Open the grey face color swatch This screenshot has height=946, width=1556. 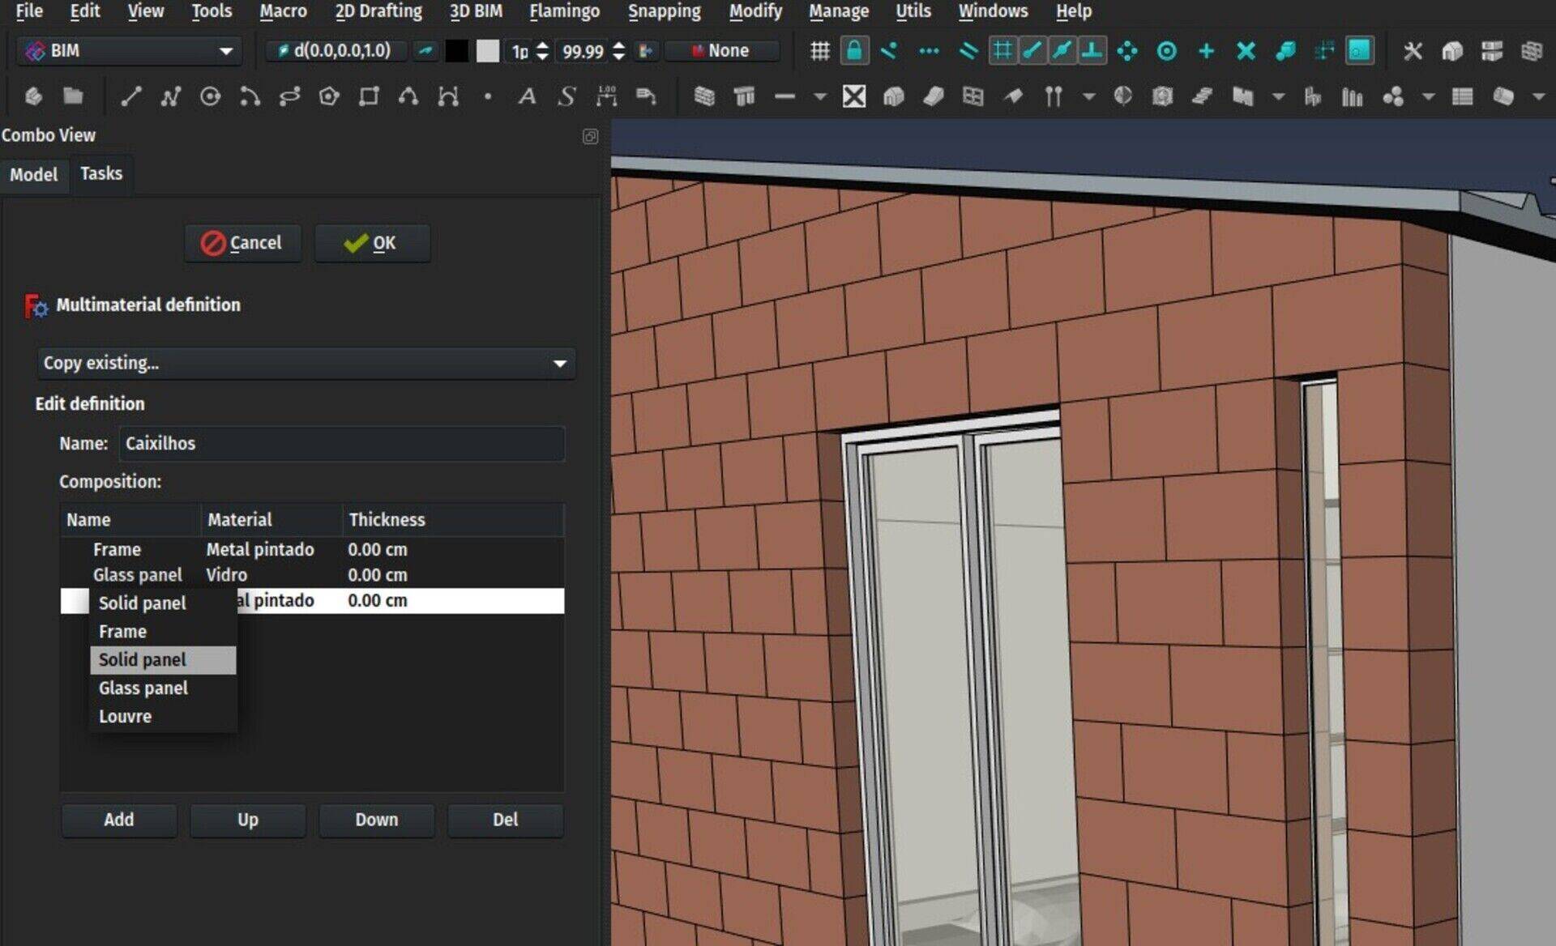point(487,51)
